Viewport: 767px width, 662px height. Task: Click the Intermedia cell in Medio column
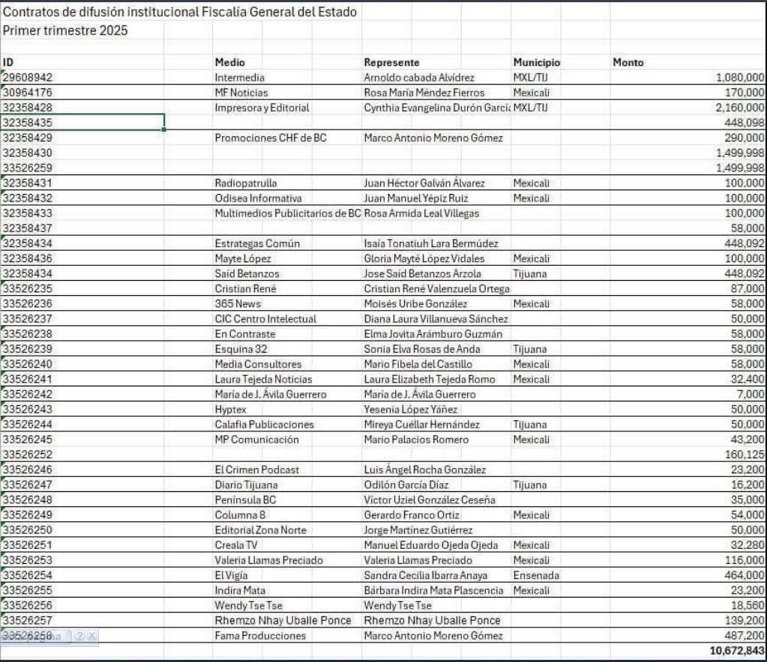click(x=239, y=77)
